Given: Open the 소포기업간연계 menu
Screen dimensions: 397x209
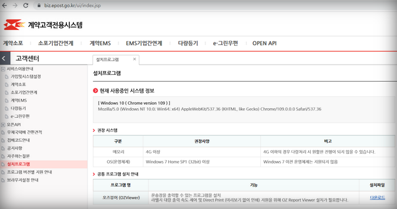Looking at the screenshot, I should [x=56, y=43].
